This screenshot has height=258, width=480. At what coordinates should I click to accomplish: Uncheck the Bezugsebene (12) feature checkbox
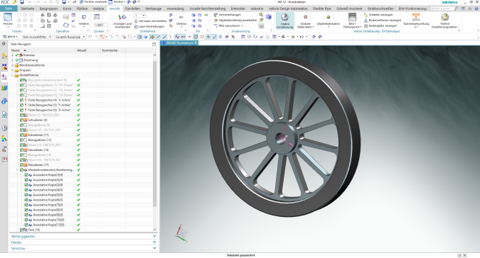[x=22, y=140]
